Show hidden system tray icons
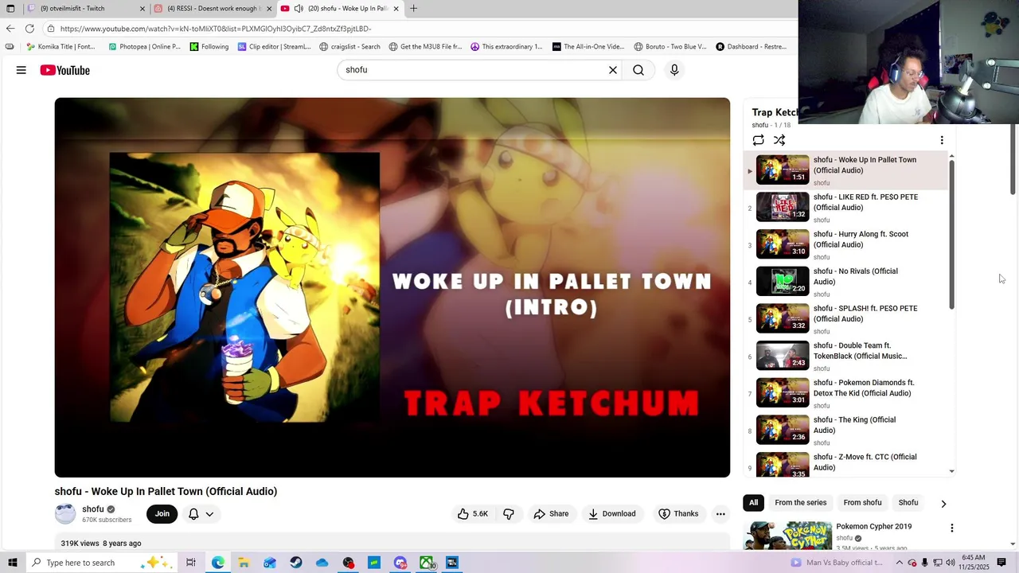Image resolution: width=1019 pixels, height=573 pixels. pyautogui.click(x=900, y=563)
